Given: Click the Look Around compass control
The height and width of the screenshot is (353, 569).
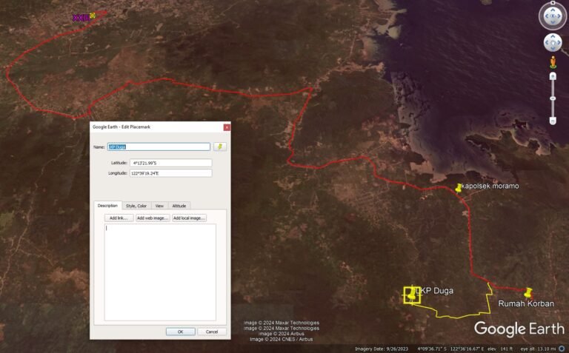Looking at the screenshot, I should [x=553, y=16].
